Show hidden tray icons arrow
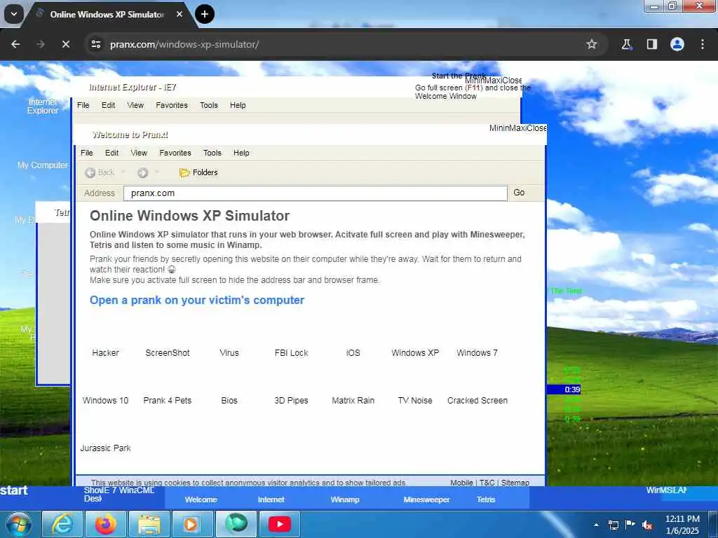Screen dimensions: 718x538 tap(596, 525)
